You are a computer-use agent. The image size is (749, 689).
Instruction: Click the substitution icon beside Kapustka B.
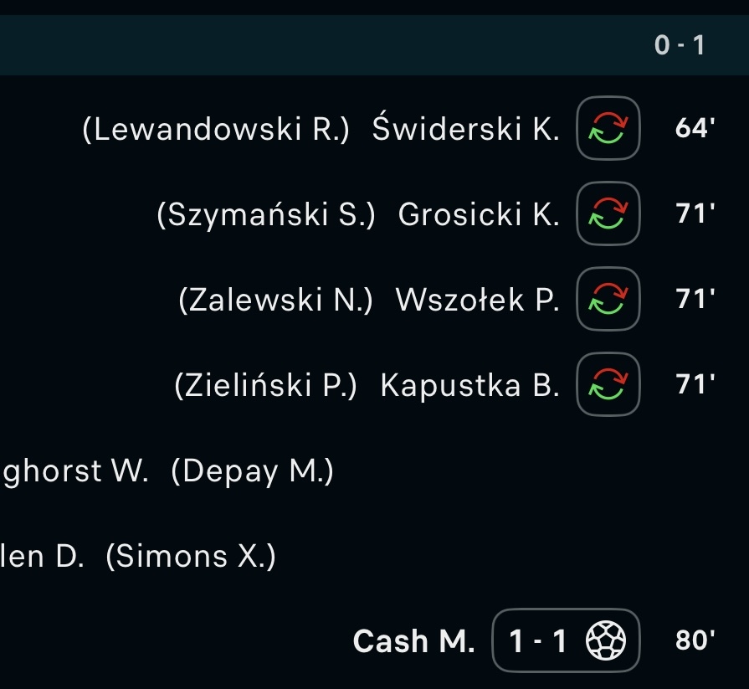[608, 384]
